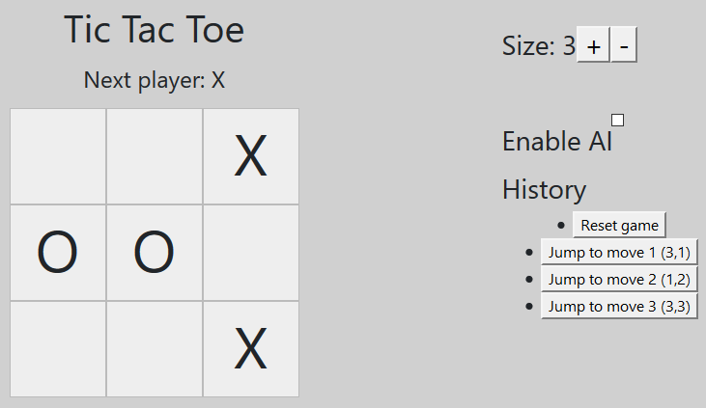
Task: Click the Tic Tac Toe title
Action: [155, 30]
